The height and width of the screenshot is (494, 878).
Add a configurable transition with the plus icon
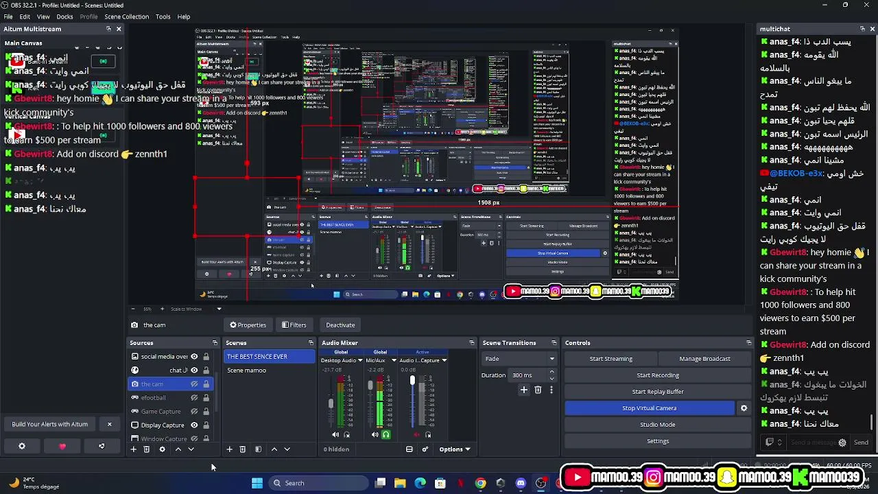[524, 390]
